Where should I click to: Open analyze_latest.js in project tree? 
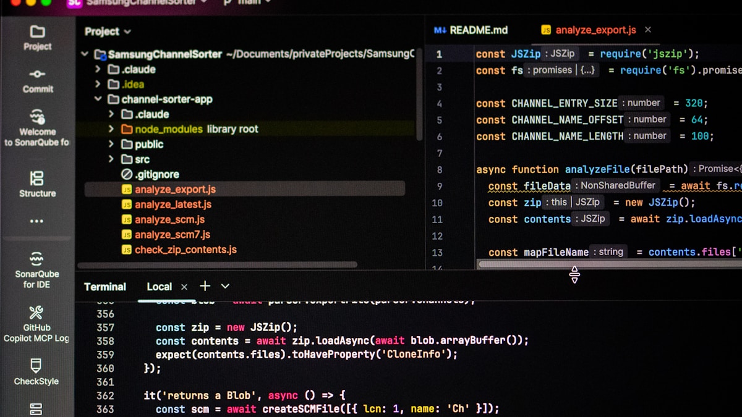pos(173,204)
